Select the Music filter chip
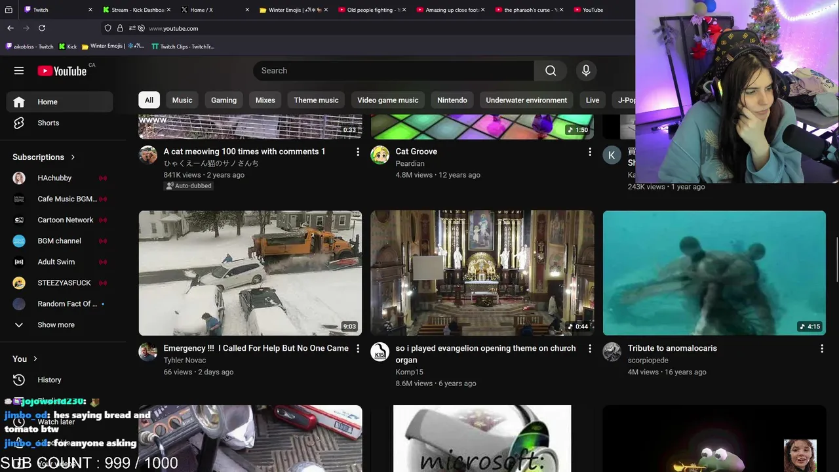The image size is (839, 472). (182, 100)
